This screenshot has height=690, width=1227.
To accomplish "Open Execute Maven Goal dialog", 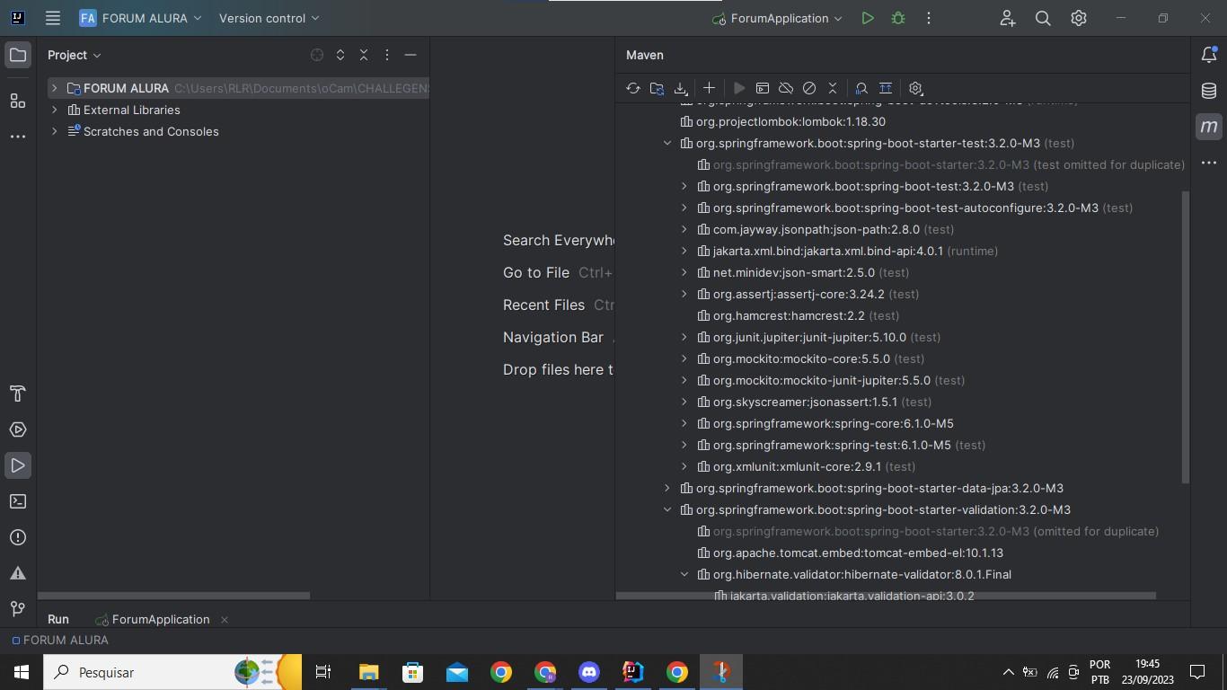I will [763, 88].
